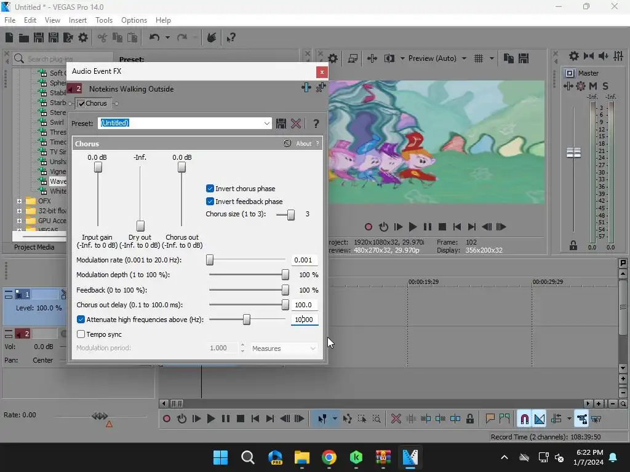Insert a marker on the timeline toolbar
Viewport: 630px width, 472px height.
point(490,419)
